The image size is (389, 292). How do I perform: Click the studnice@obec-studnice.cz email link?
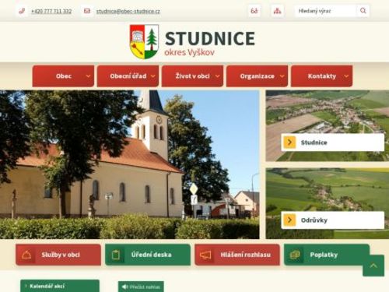click(128, 11)
